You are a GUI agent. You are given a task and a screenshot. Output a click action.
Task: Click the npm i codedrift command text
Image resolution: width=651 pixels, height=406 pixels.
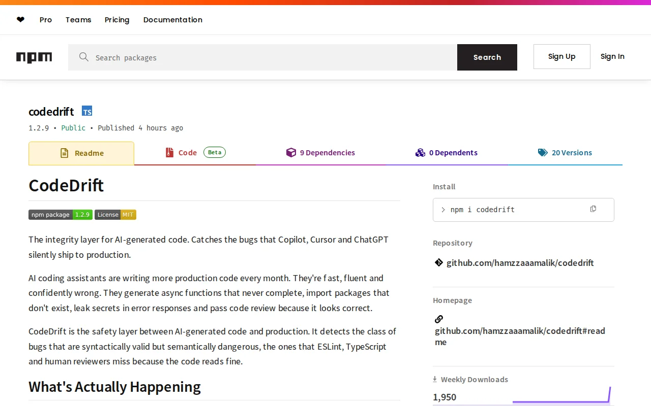point(483,210)
